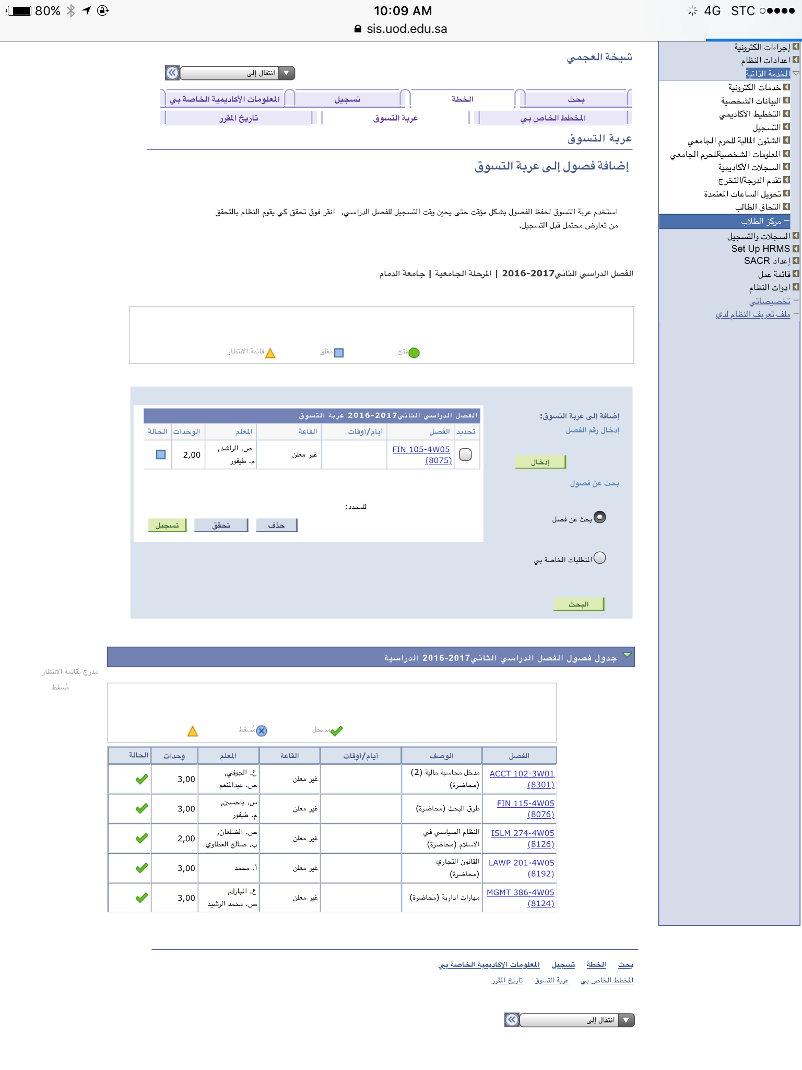Open ISLM 274-4W05 (8126) class link
Screen dimensions: 802x1070
tap(522, 838)
